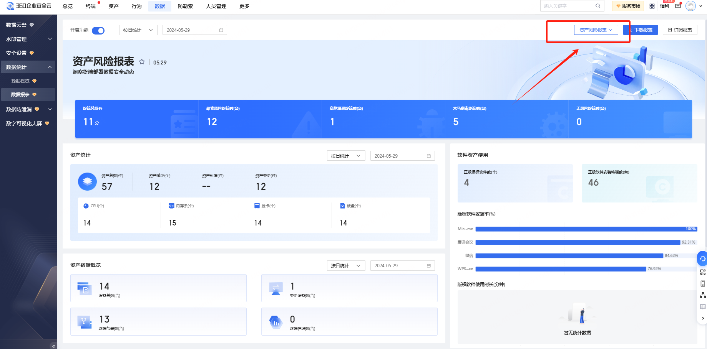Collapse the 数据统计 sidebar section
Image resolution: width=707 pixels, height=349 pixels.
pyautogui.click(x=50, y=67)
